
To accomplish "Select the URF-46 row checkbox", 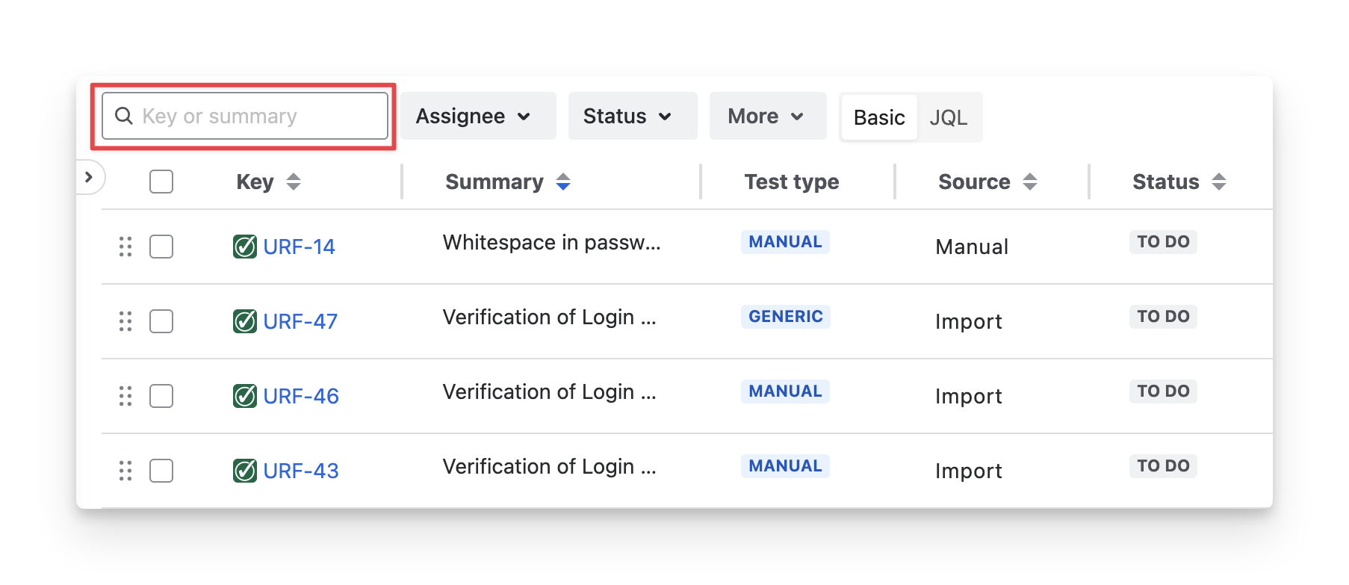I will [161, 396].
